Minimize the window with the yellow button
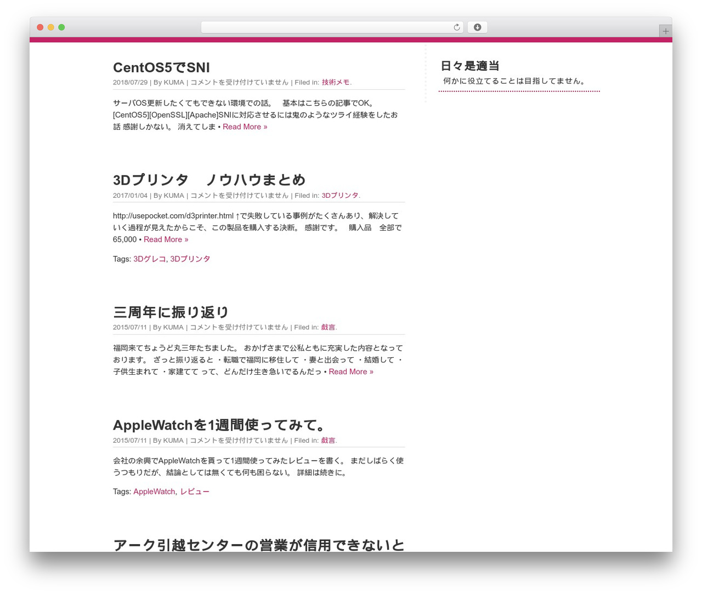 pyautogui.click(x=51, y=27)
